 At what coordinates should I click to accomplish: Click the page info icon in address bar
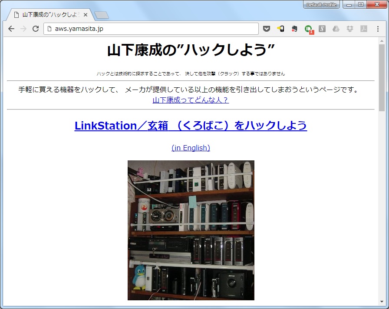point(49,29)
